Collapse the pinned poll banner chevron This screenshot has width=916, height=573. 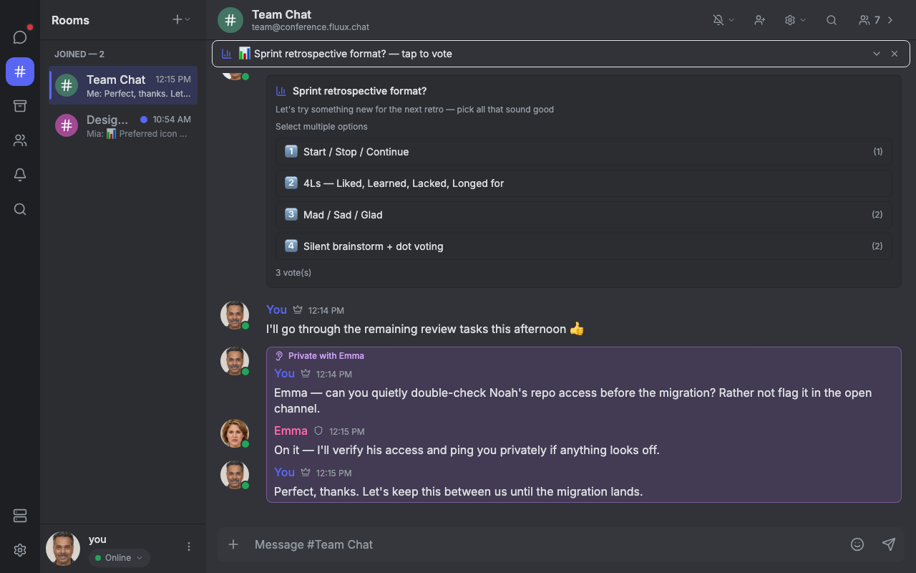(877, 54)
